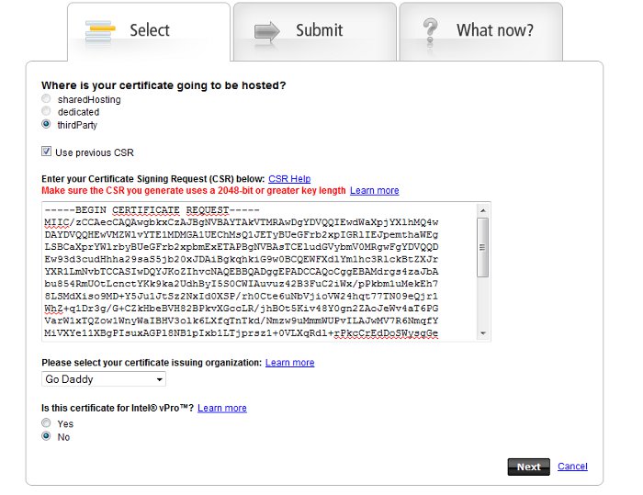Select Yes for Intel vPro certificate
This screenshot has height=495, width=643.
[47, 423]
